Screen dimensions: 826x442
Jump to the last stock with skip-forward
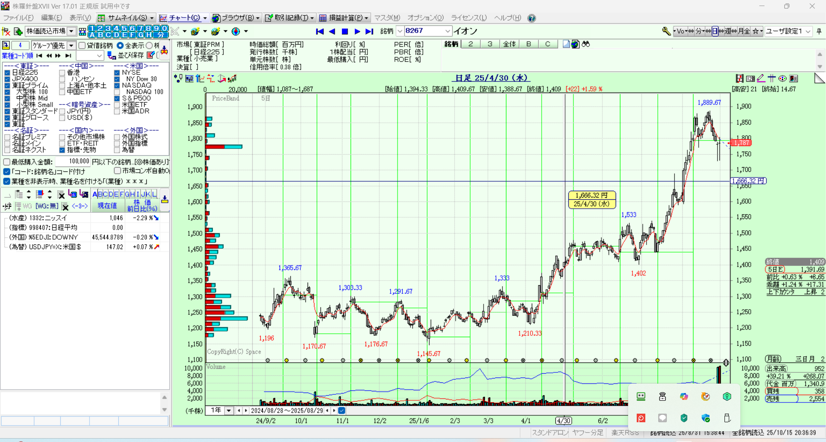click(369, 31)
